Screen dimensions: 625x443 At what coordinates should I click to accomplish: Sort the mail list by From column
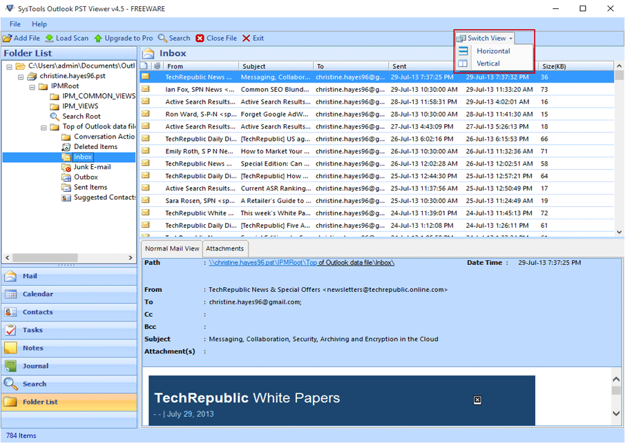pyautogui.click(x=201, y=66)
